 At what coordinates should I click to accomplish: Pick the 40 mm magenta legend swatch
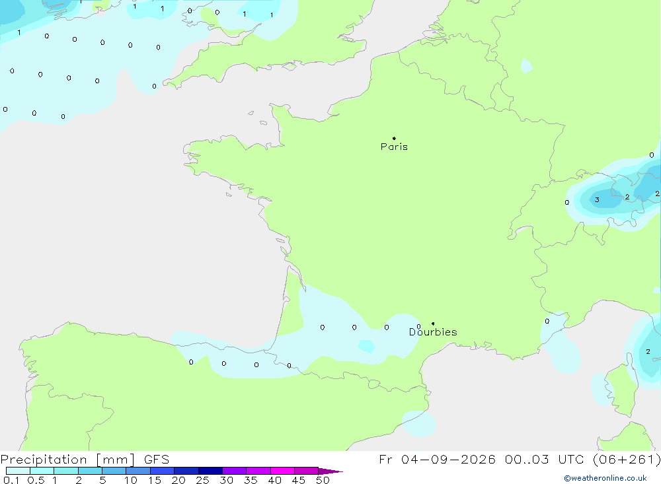click(282, 471)
